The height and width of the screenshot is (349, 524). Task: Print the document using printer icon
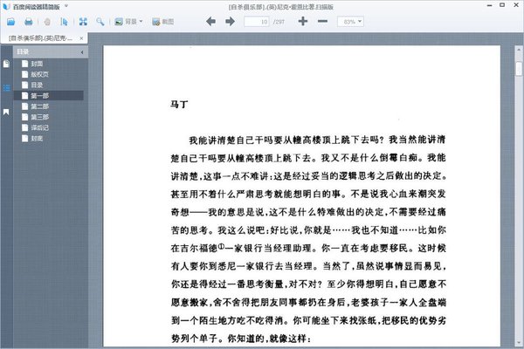(29, 22)
